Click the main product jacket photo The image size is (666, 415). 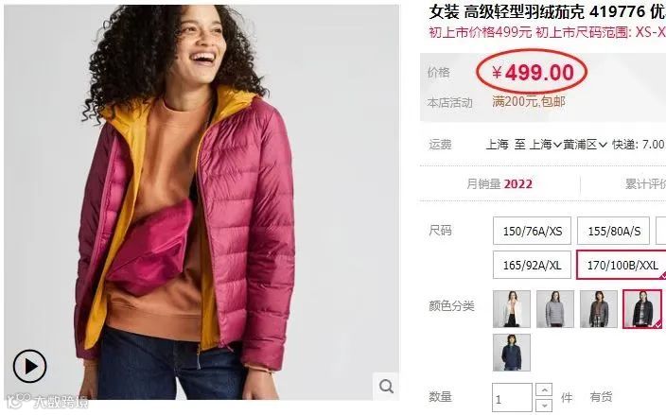(202, 202)
